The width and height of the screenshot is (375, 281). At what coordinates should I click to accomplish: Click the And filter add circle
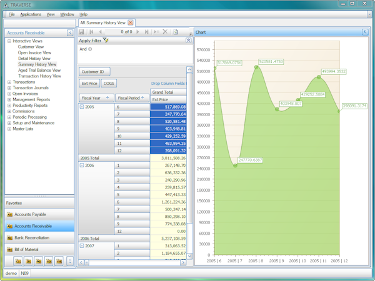pos(90,49)
